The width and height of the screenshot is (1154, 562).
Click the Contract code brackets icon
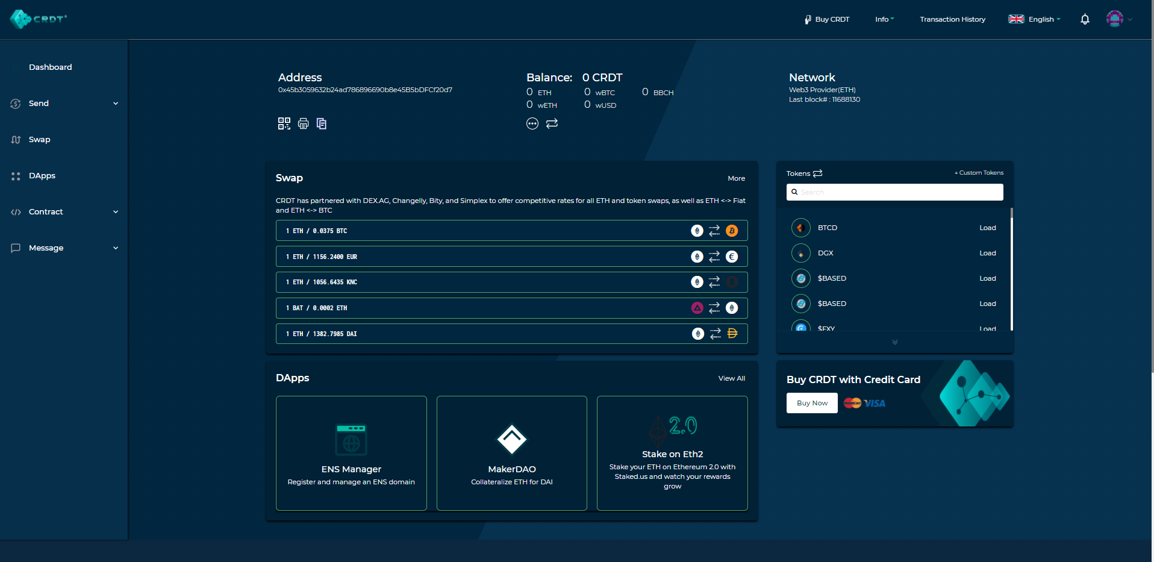[x=16, y=212]
